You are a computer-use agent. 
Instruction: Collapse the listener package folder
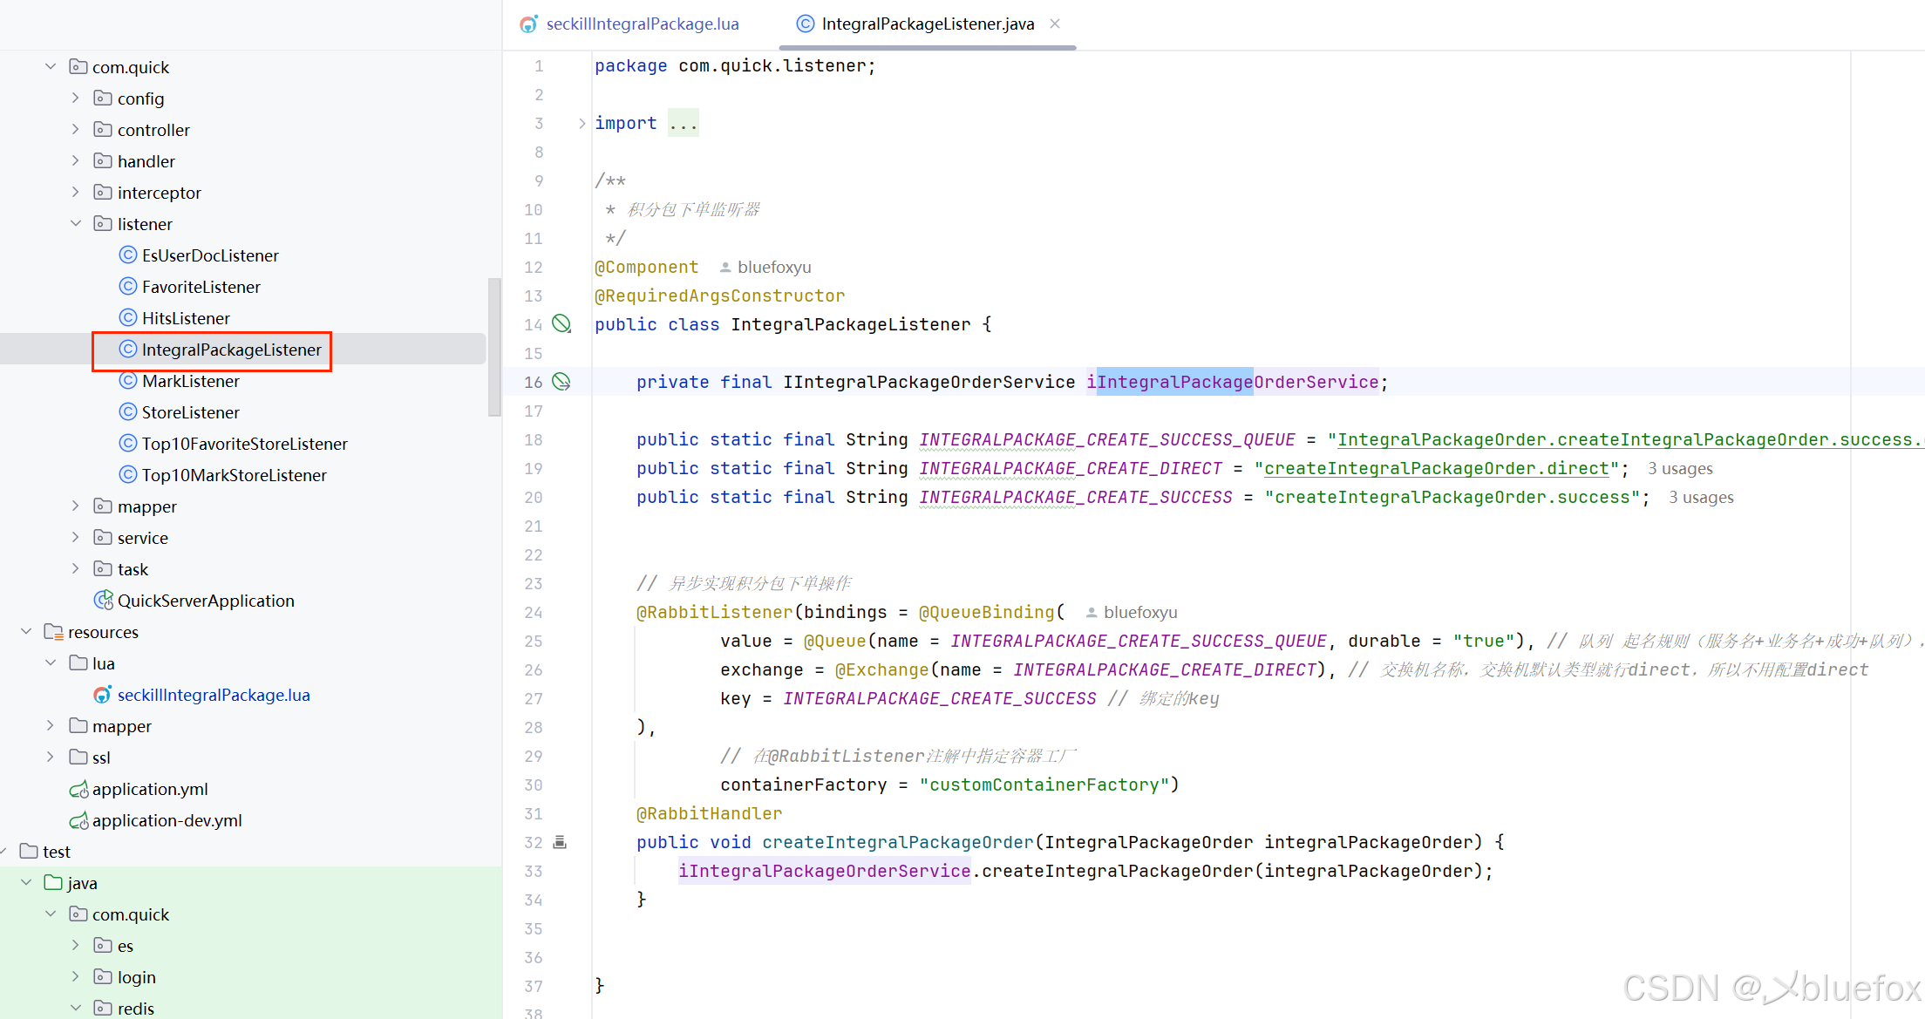coord(76,224)
